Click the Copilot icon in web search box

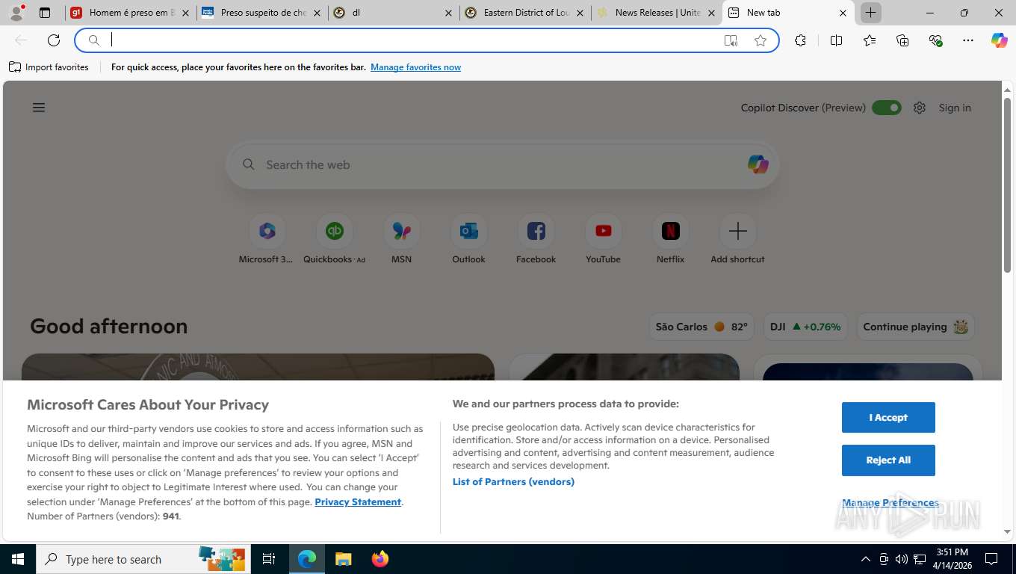click(x=758, y=164)
